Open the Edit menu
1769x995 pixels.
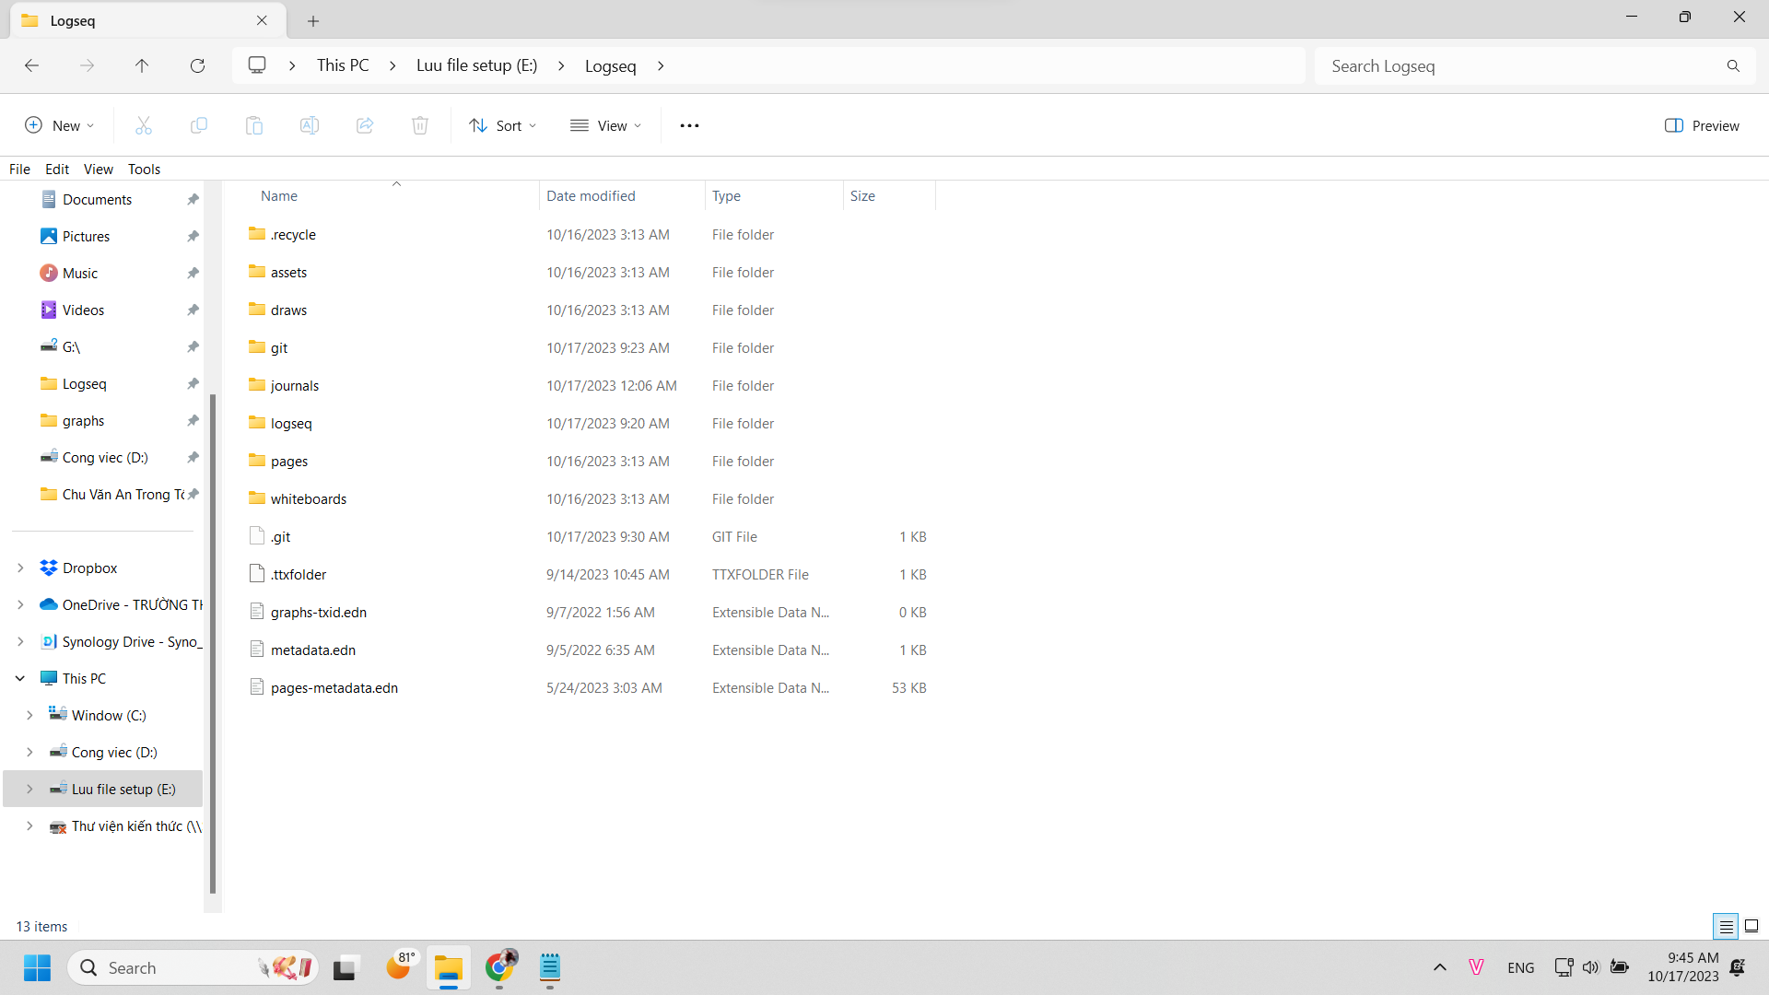point(57,169)
